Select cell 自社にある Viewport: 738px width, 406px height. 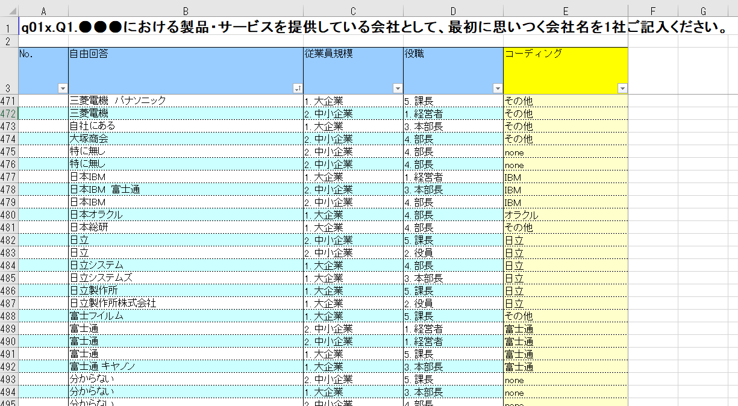[x=186, y=126]
